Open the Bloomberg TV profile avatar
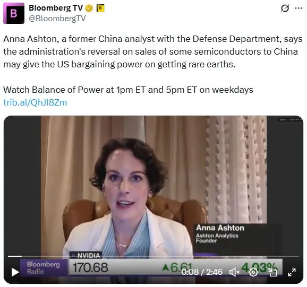 coord(14,13)
